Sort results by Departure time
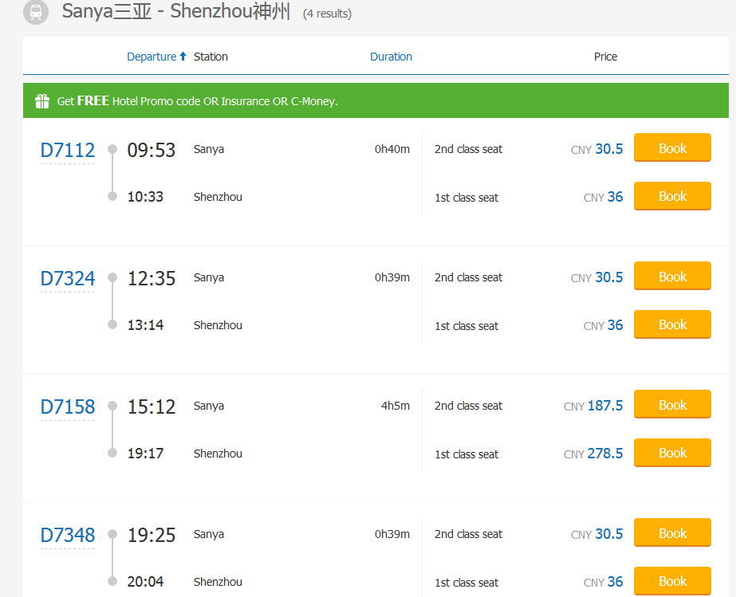The height and width of the screenshot is (597, 736). click(152, 57)
